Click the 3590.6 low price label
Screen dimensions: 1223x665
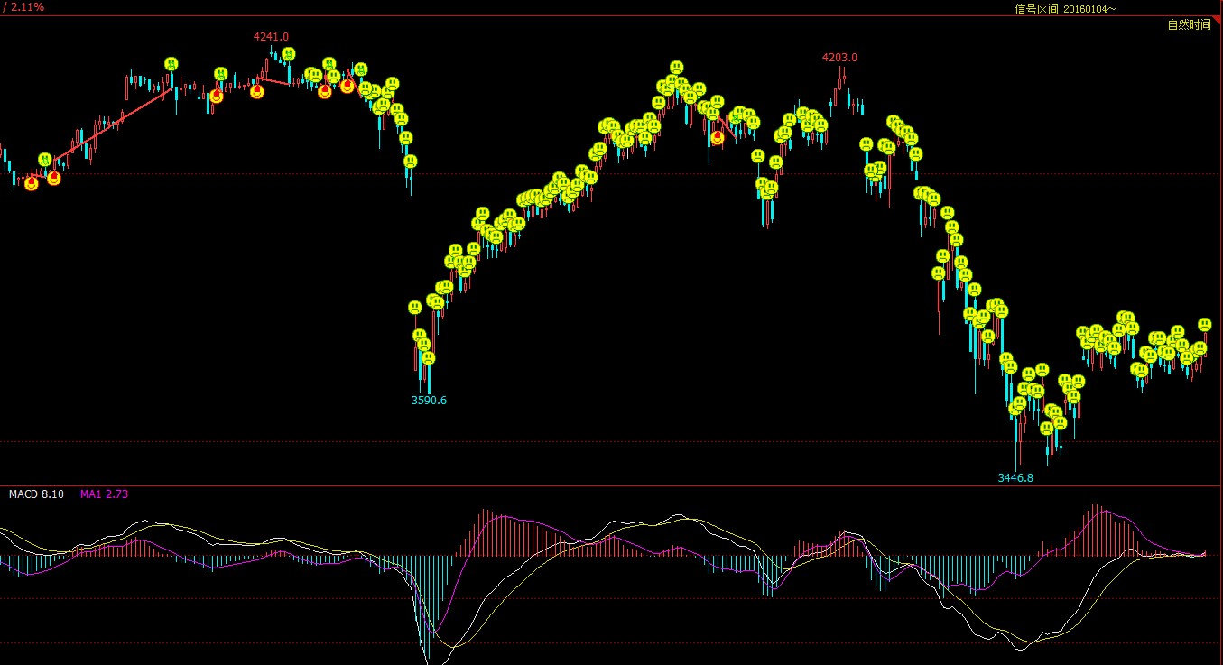coord(430,401)
